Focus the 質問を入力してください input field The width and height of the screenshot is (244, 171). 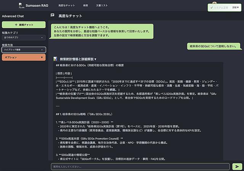(140, 167)
